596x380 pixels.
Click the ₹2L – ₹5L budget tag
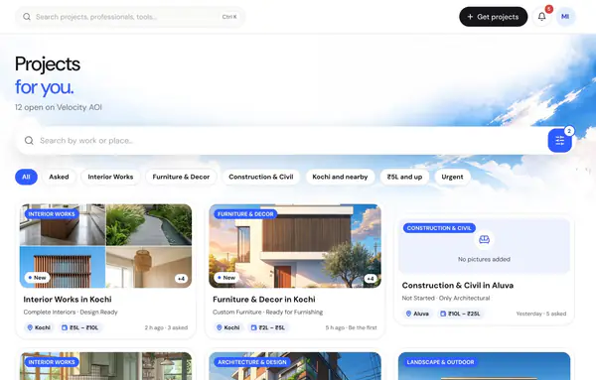[268, 327]
